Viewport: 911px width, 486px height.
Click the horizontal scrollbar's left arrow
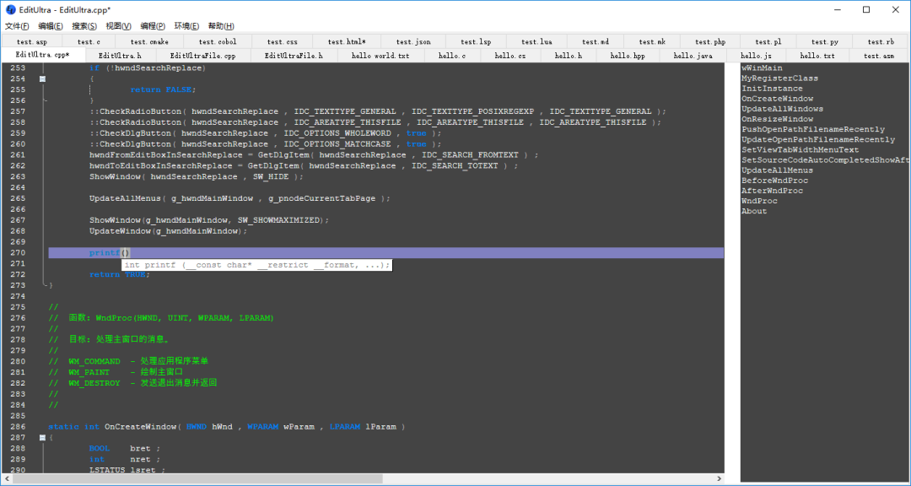coord(7,479)
